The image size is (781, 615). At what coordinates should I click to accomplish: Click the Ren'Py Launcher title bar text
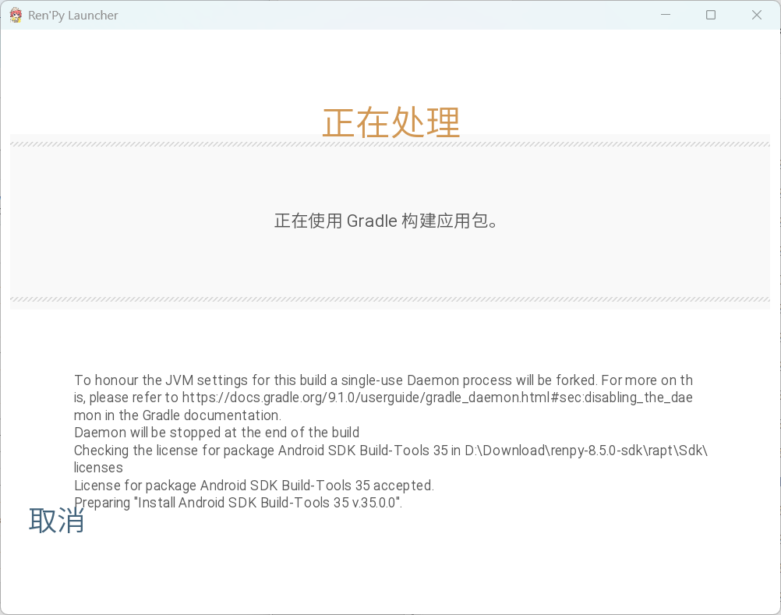coord(73,16)
